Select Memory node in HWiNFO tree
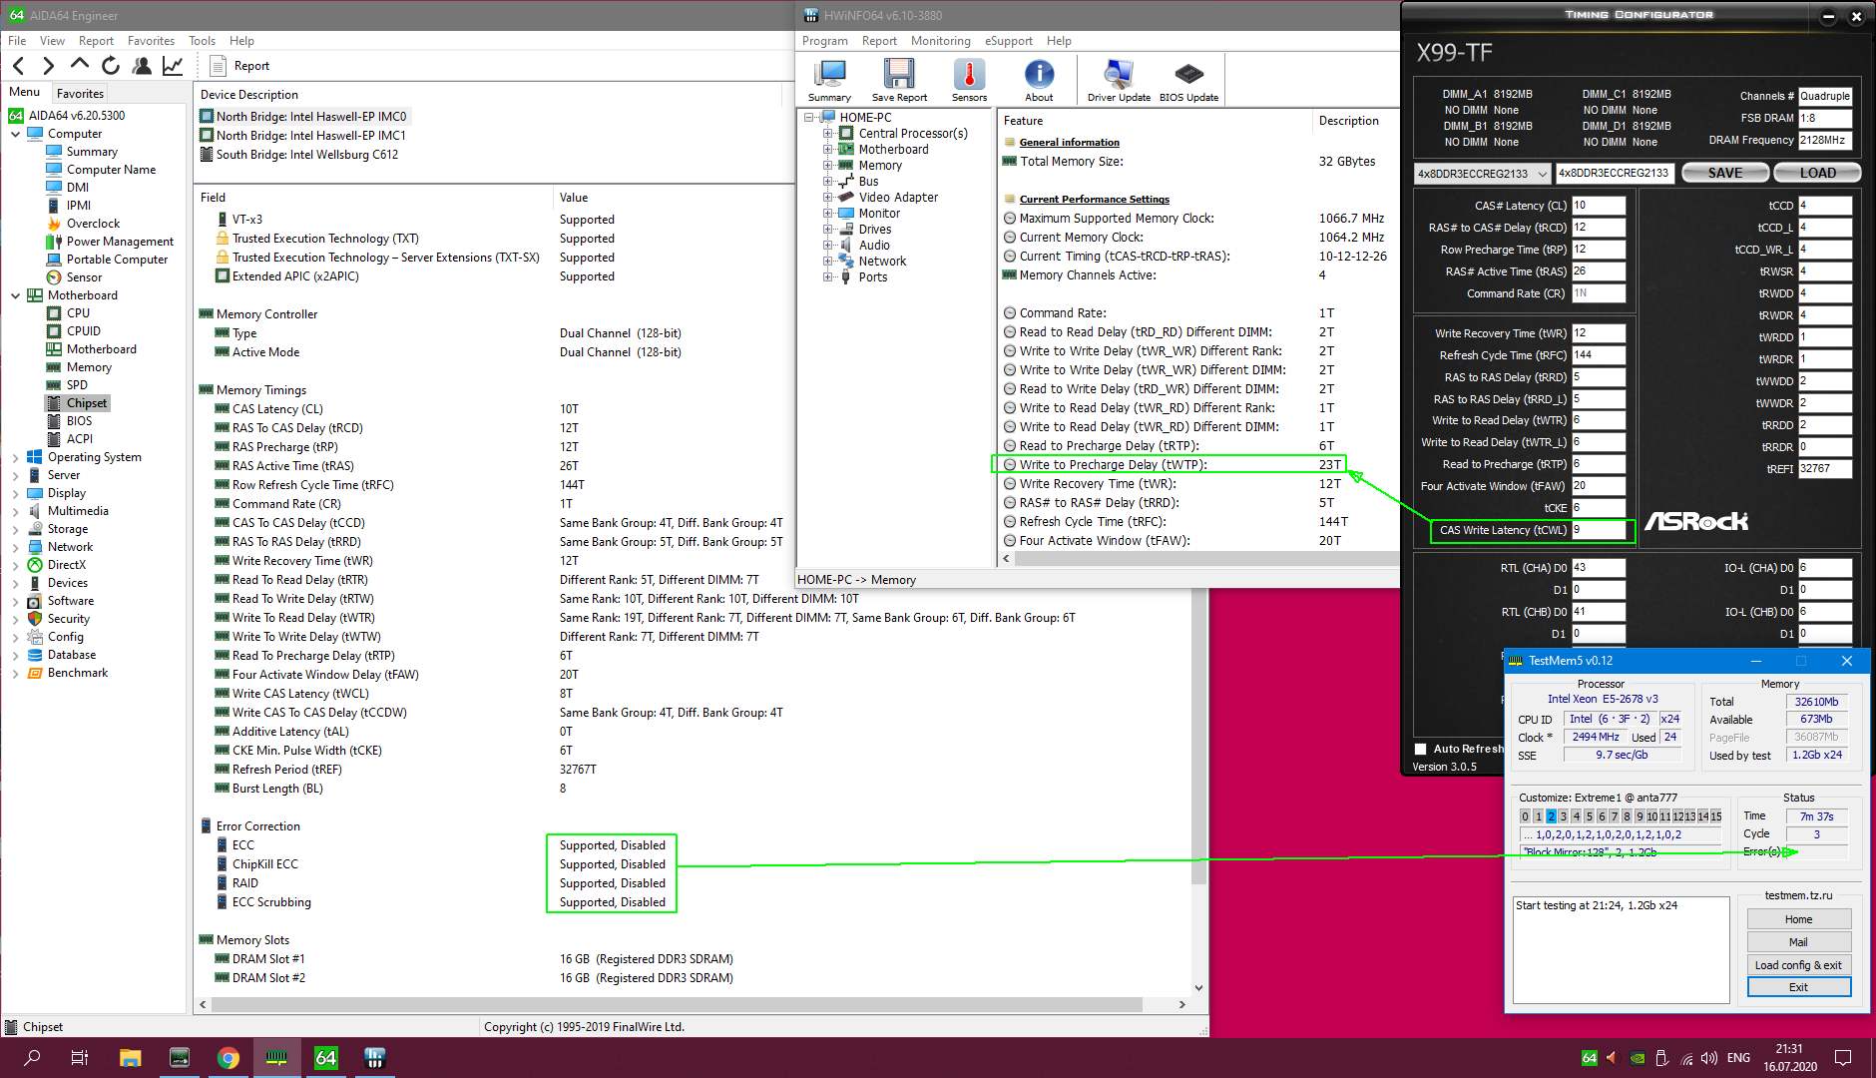Screen dimensions: 1876x1078 (880, 166)
